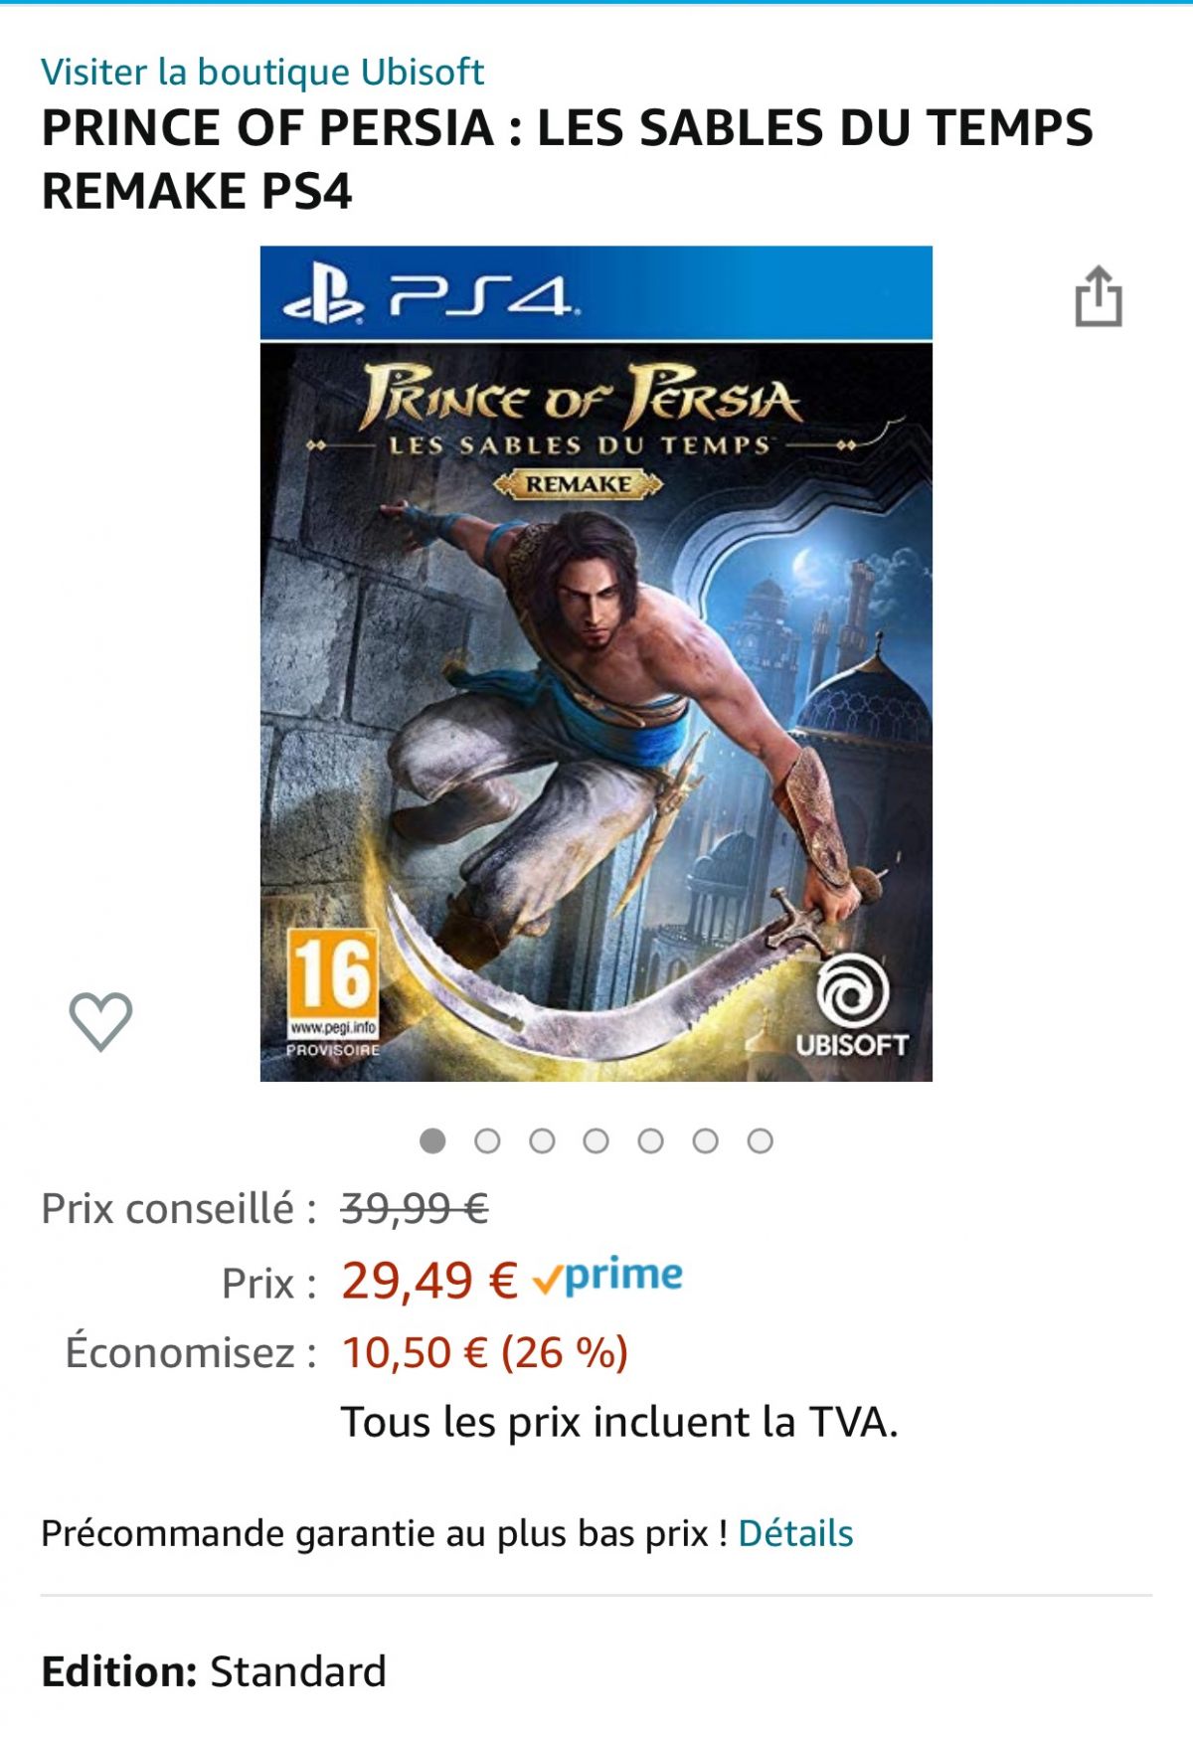Select the fourth image carousel dot
Screen dimensions: 1193x1740
pos(596,1140)
